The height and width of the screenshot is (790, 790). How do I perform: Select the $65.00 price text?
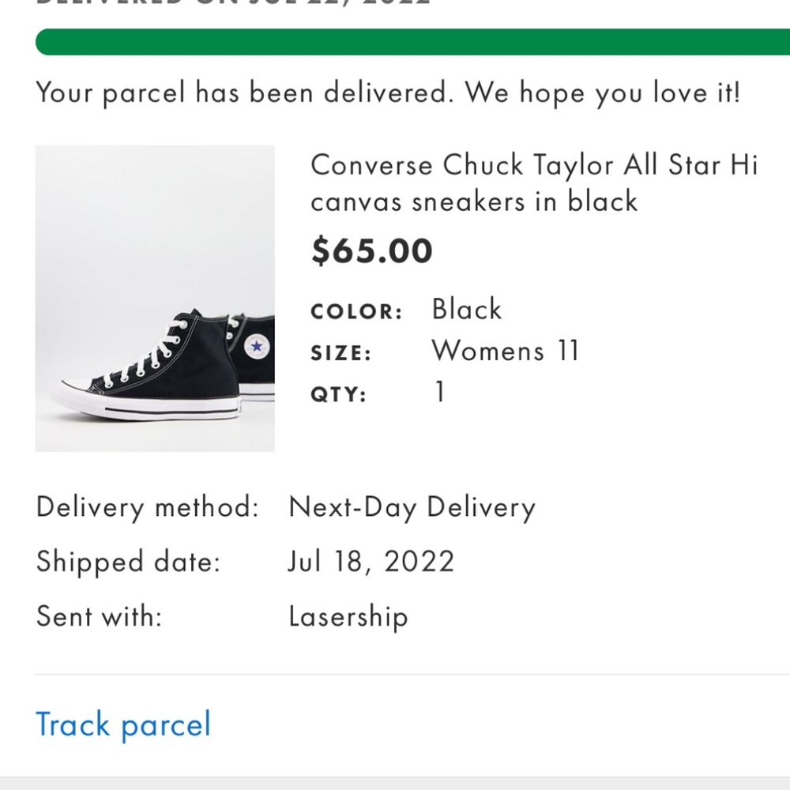(x=372, y=251)
